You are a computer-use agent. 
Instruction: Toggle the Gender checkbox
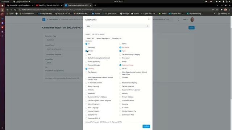[86, 51]
